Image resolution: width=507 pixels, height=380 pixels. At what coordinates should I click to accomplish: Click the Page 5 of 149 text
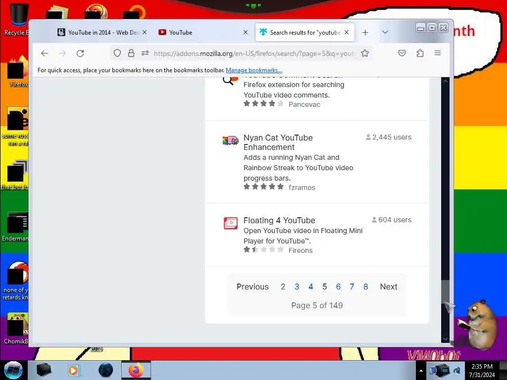coord(317,305)
